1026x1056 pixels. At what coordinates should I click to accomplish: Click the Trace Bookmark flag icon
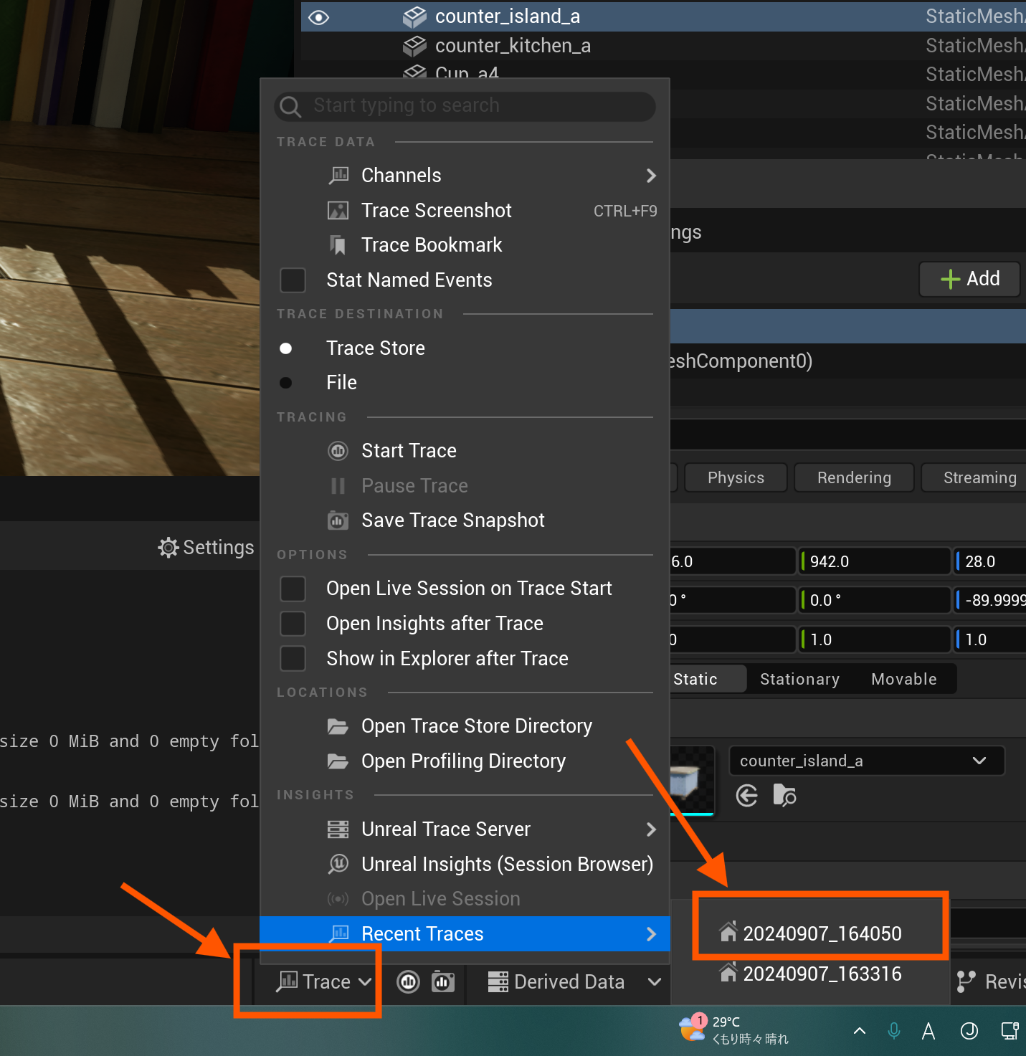coord(338,245)
